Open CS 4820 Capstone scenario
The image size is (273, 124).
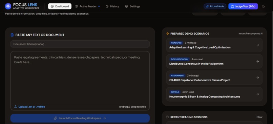214,78
